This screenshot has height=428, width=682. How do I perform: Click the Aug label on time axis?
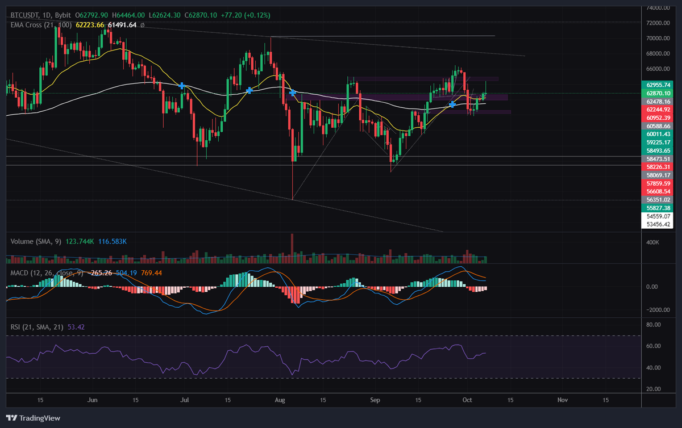pos(281,400)
